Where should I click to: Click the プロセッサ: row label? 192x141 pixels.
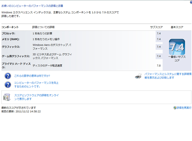tap(8, 33)
